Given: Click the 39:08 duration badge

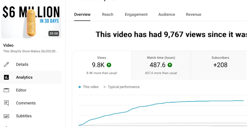Looking at the screenshot, I should pyautogui.click(x=54, y=34).
